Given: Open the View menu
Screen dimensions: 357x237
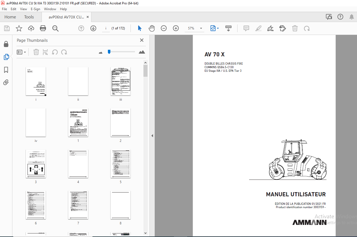Looking at the screenshot, I should click(x=23, y=9).
